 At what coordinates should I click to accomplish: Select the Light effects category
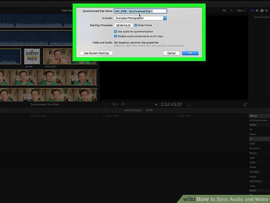[x=252, y=158]
